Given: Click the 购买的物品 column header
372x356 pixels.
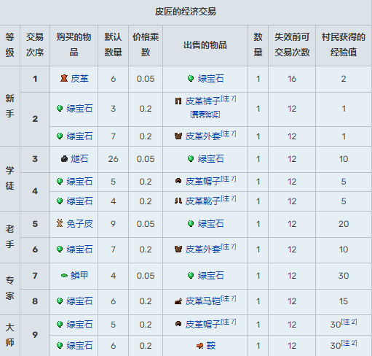Looking at the screenshot, I should coord(74,44).
